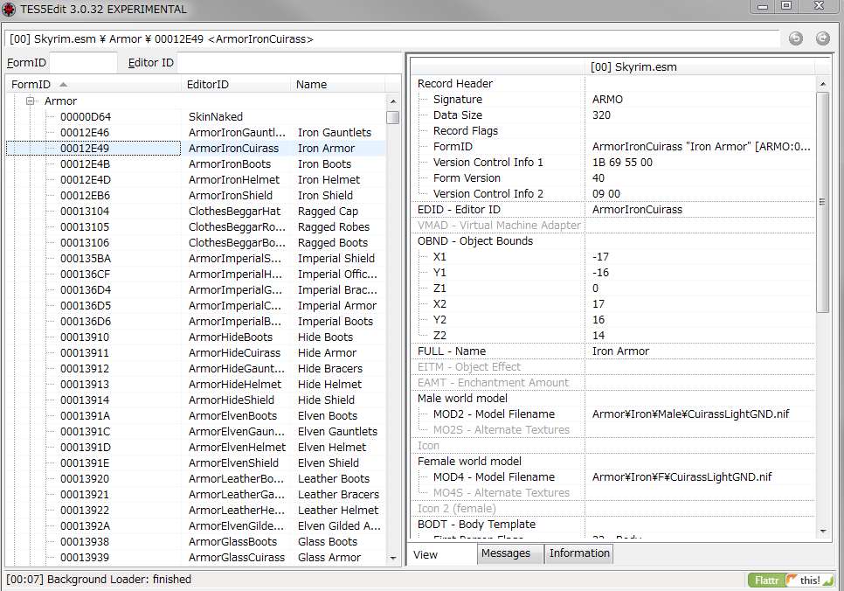Click the Record Header row

tap(612, 84)
